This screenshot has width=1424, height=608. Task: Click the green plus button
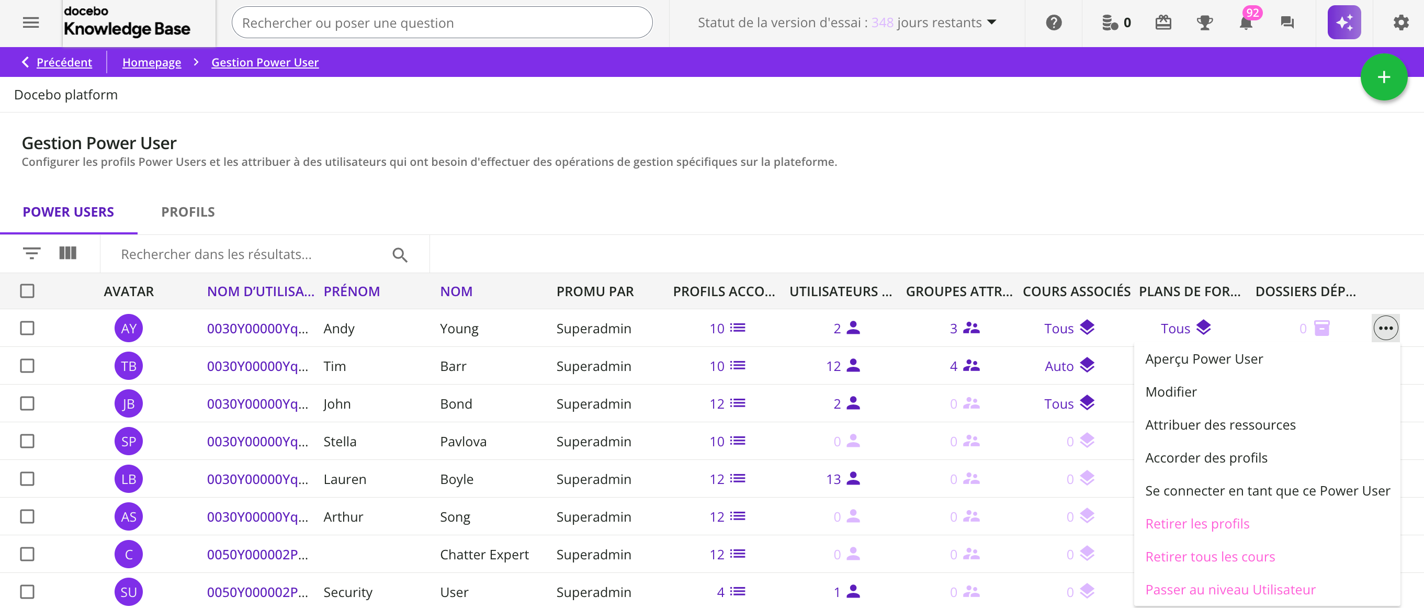[1383, 77]
